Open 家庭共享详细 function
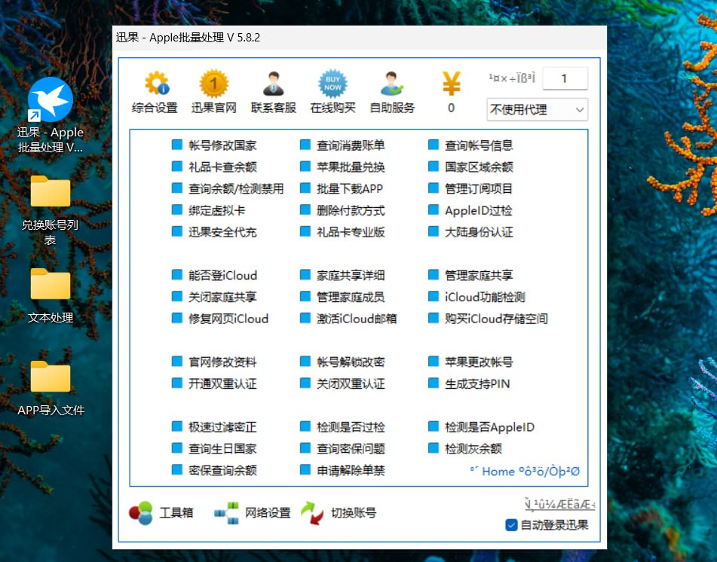The height and width of the screenshot is (562, 717). [351, 275]
